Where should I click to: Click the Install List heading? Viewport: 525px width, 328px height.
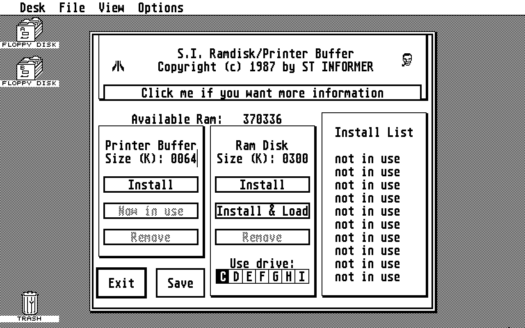tap(374, 132)
